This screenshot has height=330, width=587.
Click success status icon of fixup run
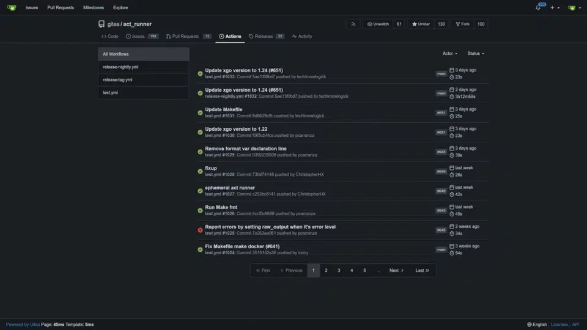click(201, 171)
